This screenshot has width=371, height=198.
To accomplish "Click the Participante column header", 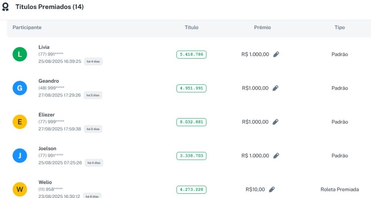I will [x=27, y=27].
